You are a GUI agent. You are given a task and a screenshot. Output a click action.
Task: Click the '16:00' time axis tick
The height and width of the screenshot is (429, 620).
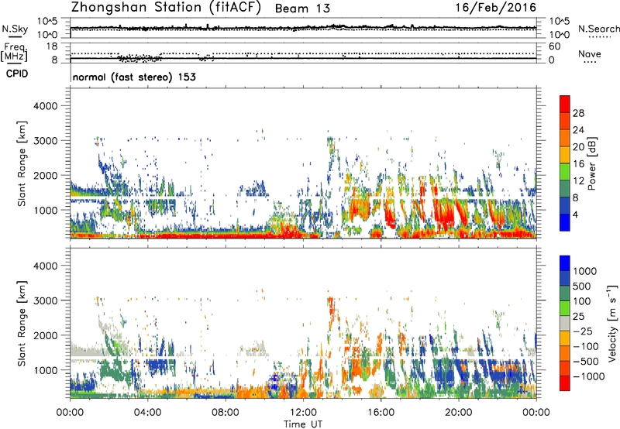point(381,413)
